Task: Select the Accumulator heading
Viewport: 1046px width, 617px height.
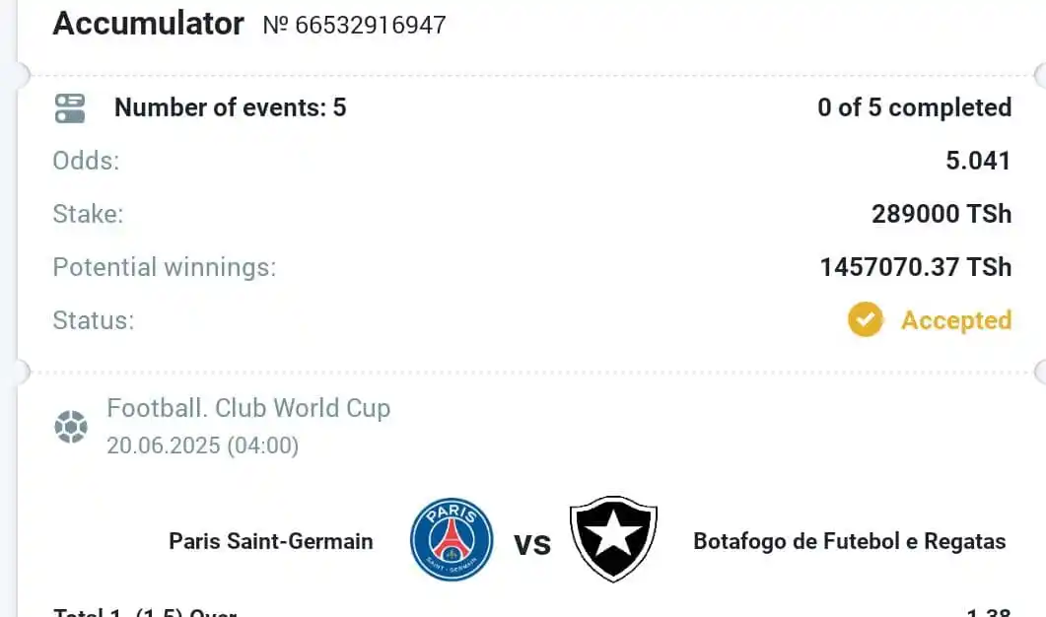Action: click(x=148, y=24)
